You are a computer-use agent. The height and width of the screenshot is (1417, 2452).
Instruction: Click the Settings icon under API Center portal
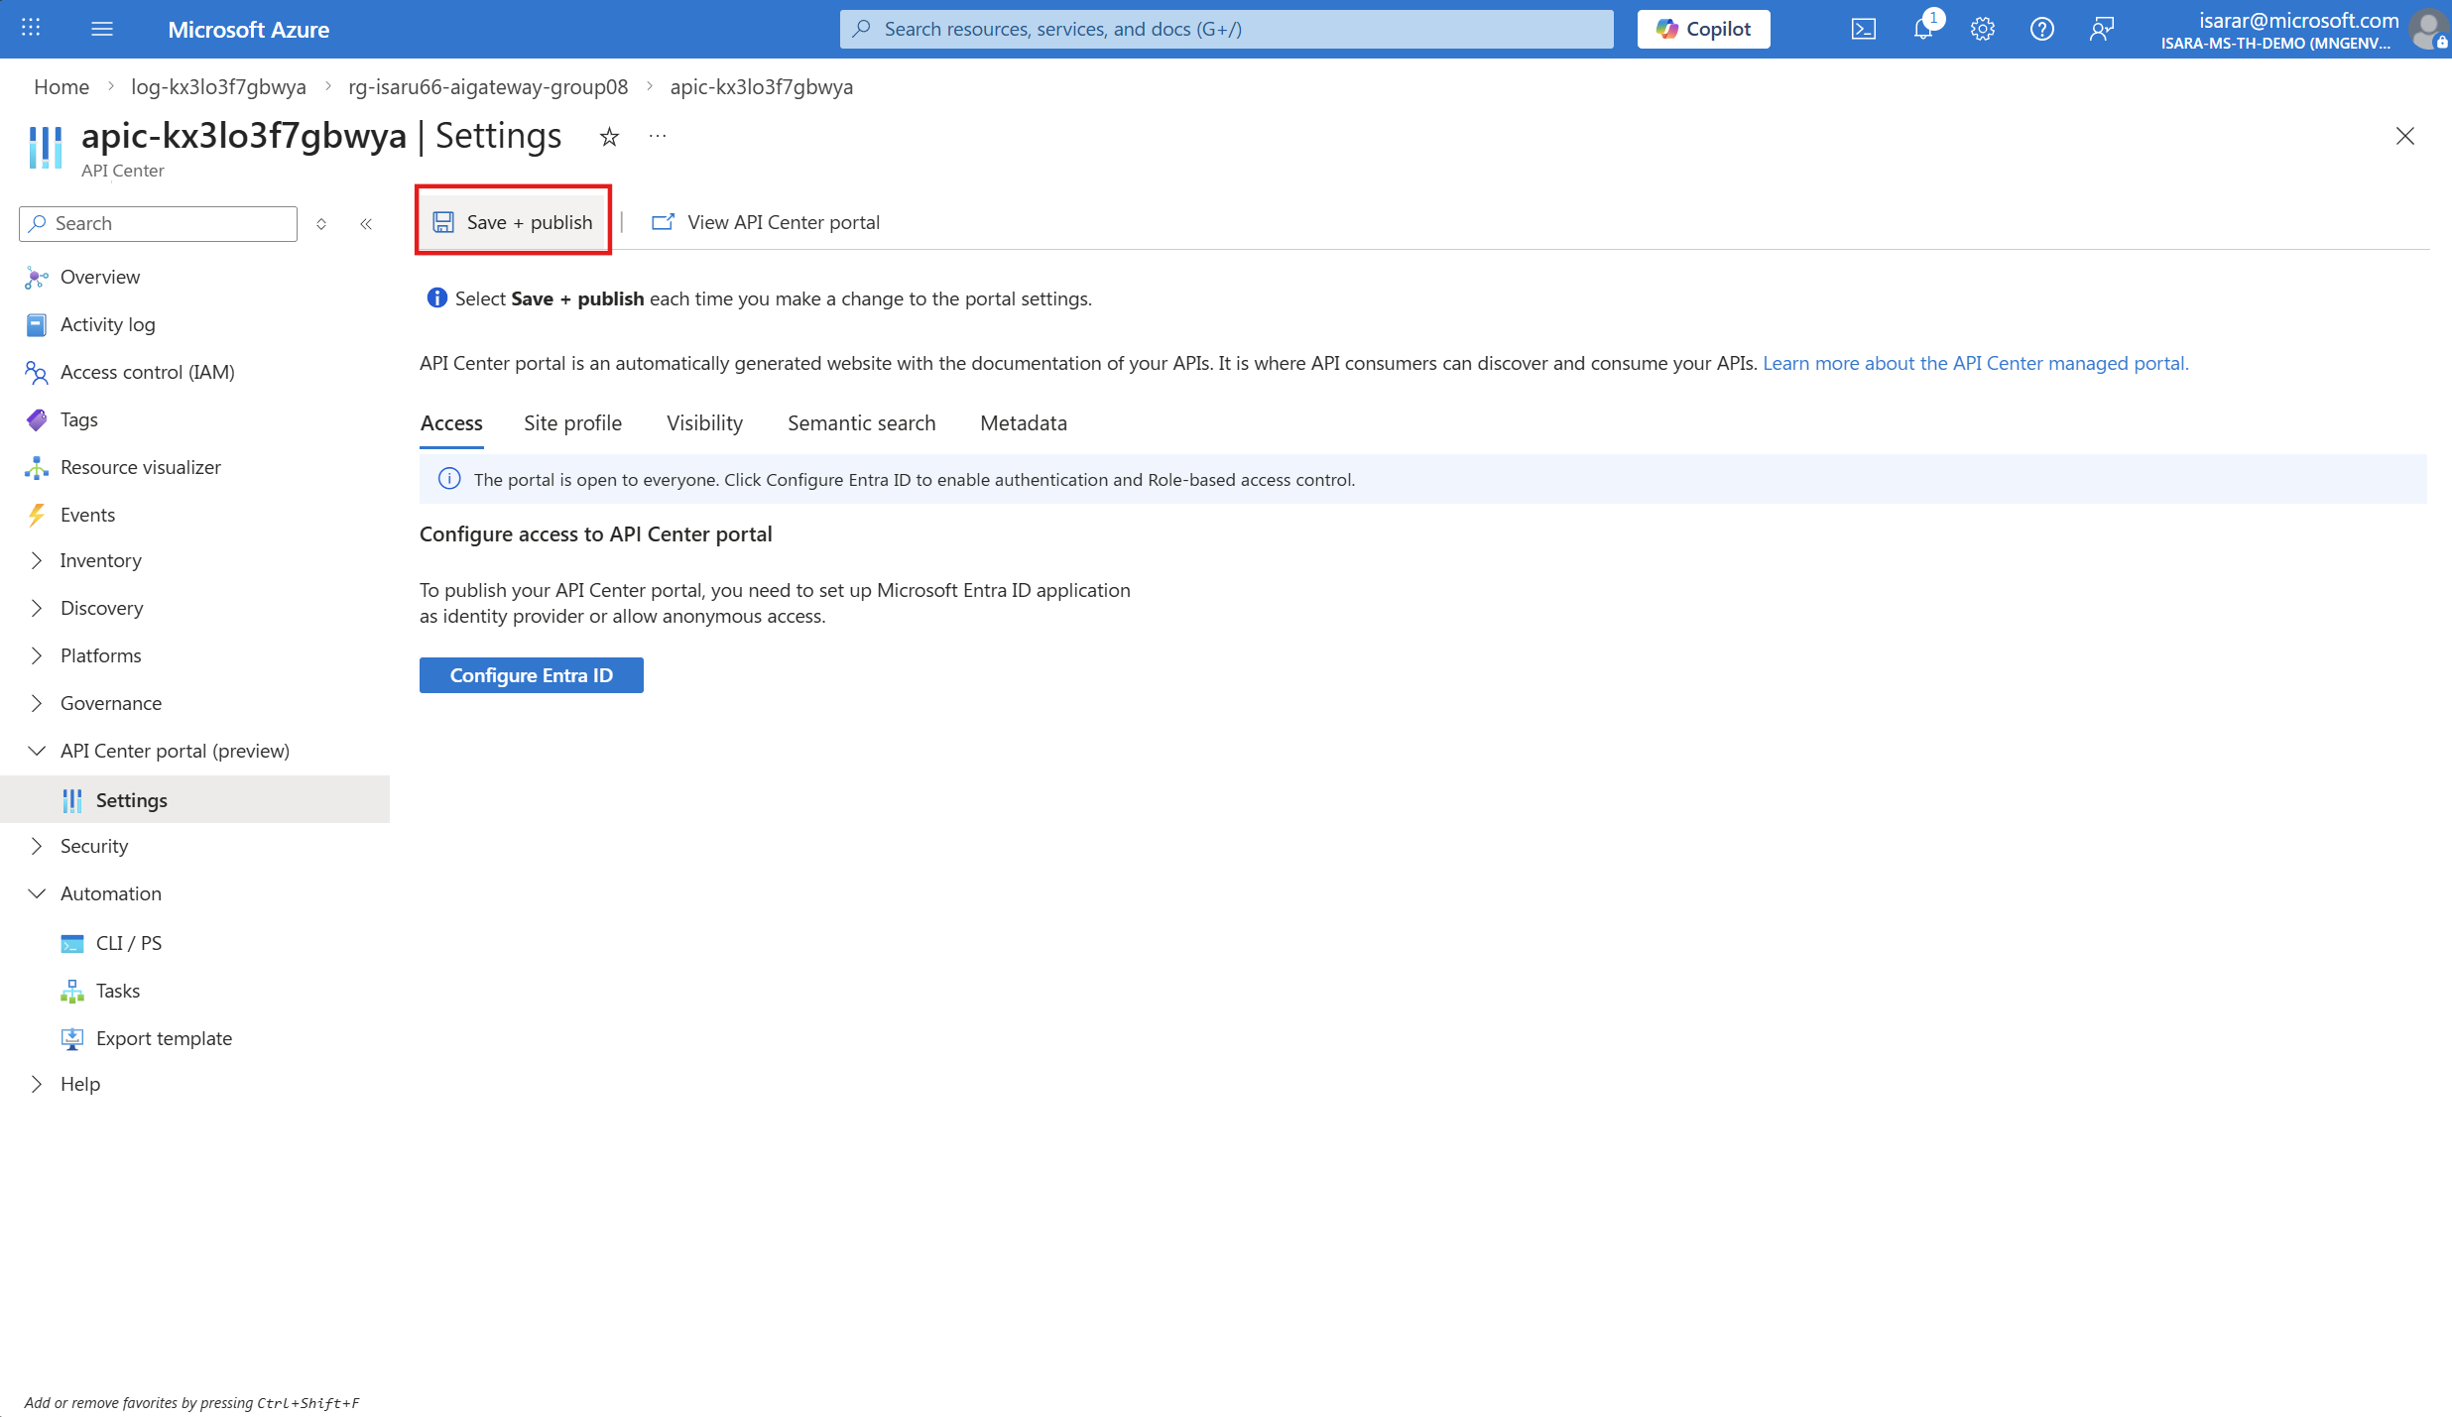72,800
